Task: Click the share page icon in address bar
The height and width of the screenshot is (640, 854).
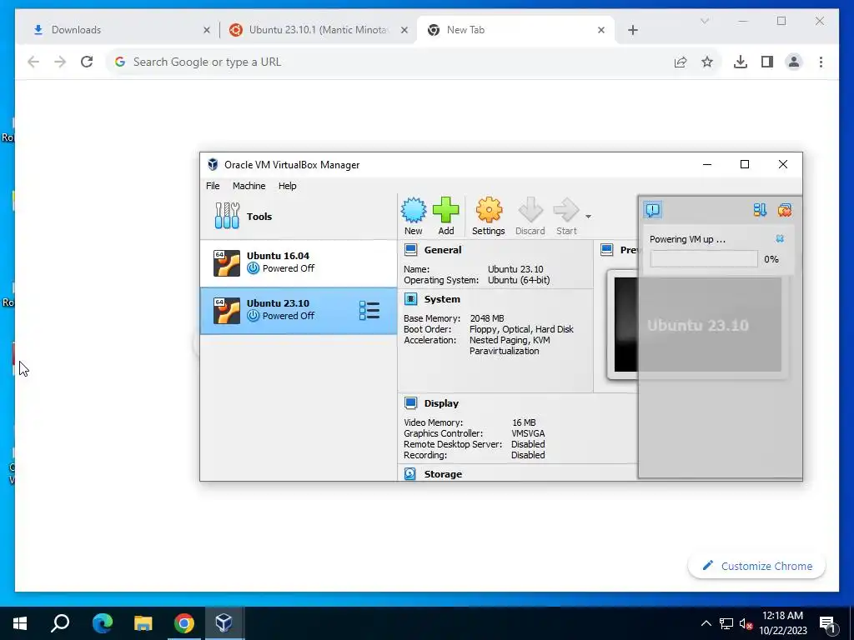Action: click(681, 62)
